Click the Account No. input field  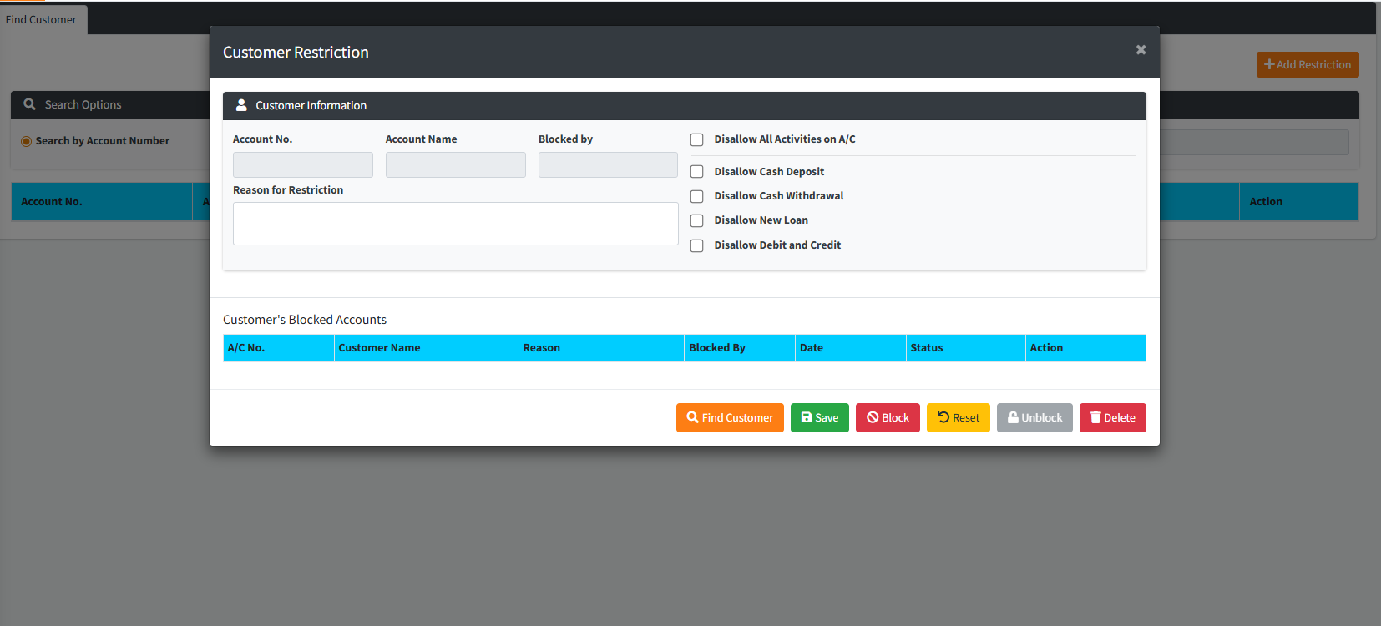pyautogui.click(x=302, y=165)
